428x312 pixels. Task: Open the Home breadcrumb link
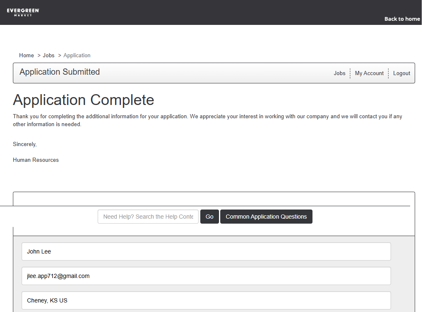26,55
